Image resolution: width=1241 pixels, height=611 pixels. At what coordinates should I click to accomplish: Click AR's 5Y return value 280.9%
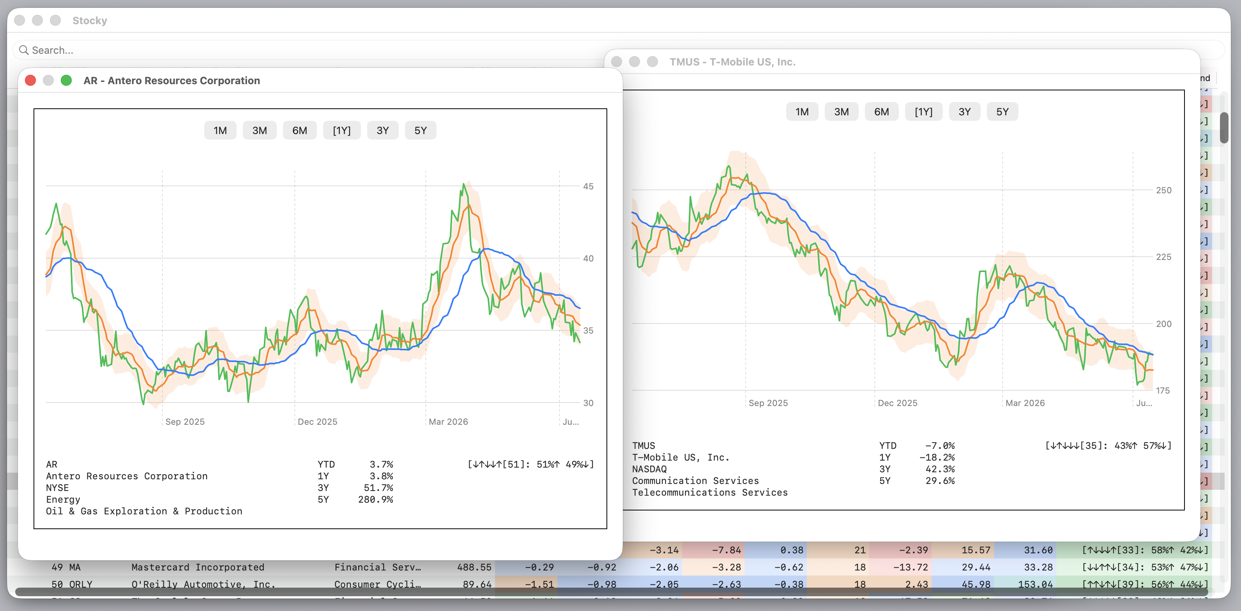[x=375, y=499]
